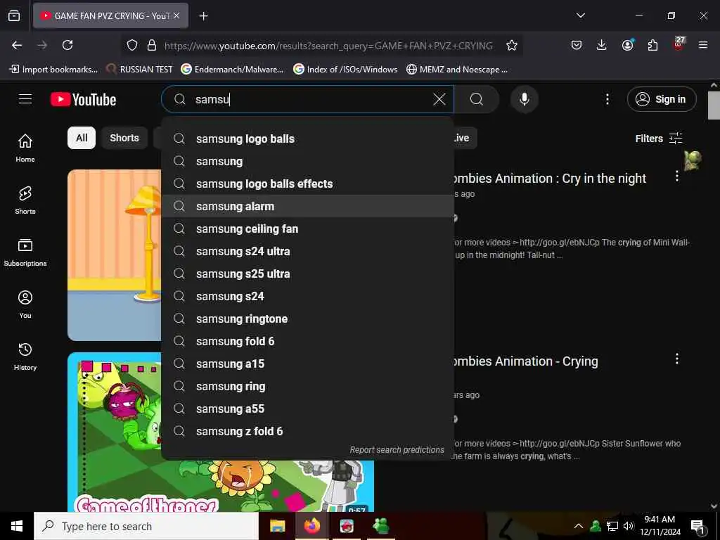Choose suggestion samsung z fold 6
This screenshot has width=720, height=540.
(308, 431)
